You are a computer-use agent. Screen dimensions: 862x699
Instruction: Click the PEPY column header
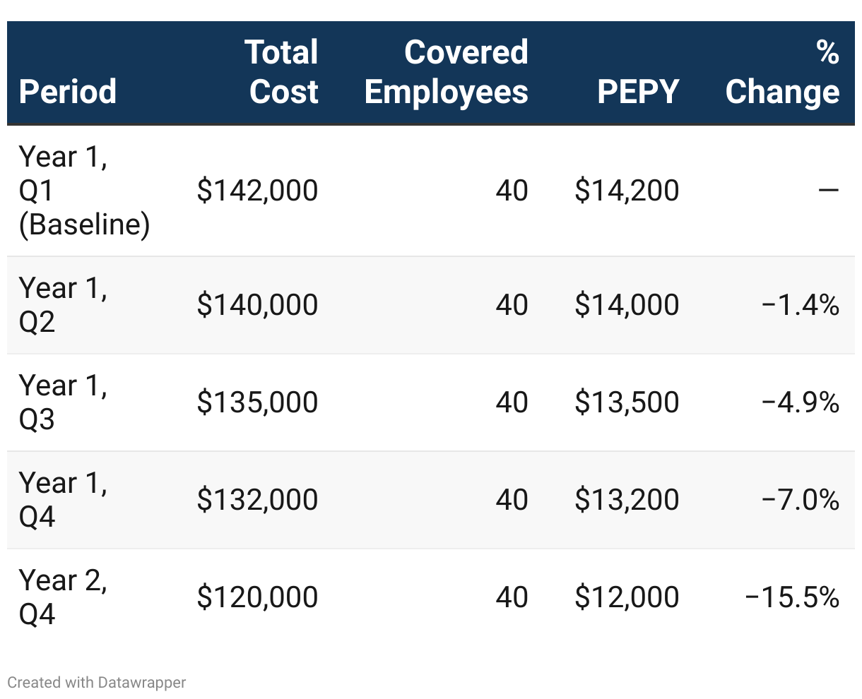pyautogui.click(x=638, y=92)
